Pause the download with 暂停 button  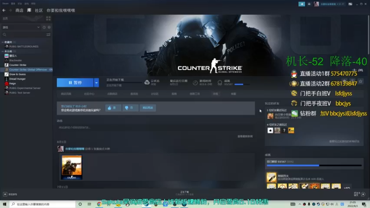click(x=75, y=83)
